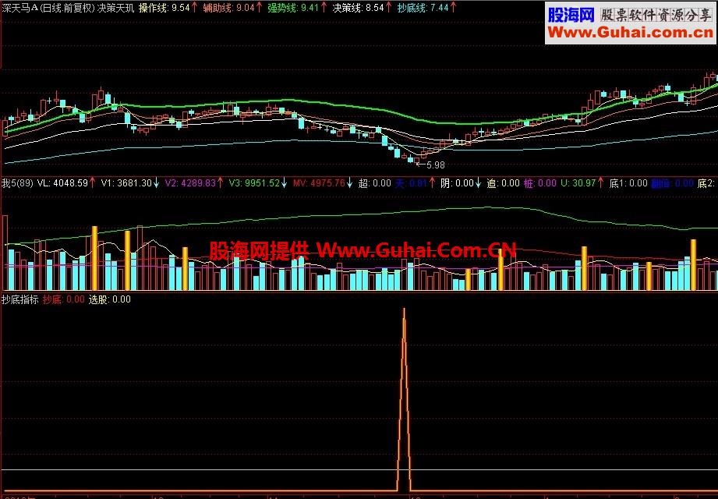Select the VL: 4048.59 value
This screenshot has height=499, width=718.
pyautogui.click(x=62, y=183)
